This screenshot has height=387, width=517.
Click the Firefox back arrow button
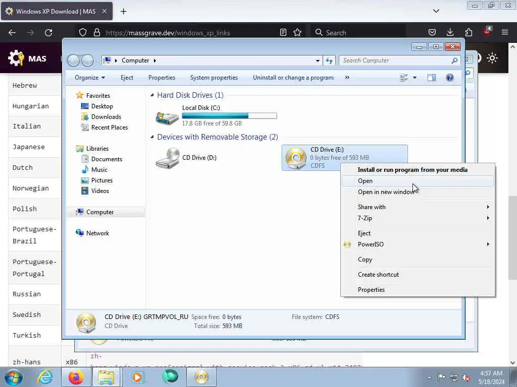coord(12,33)
